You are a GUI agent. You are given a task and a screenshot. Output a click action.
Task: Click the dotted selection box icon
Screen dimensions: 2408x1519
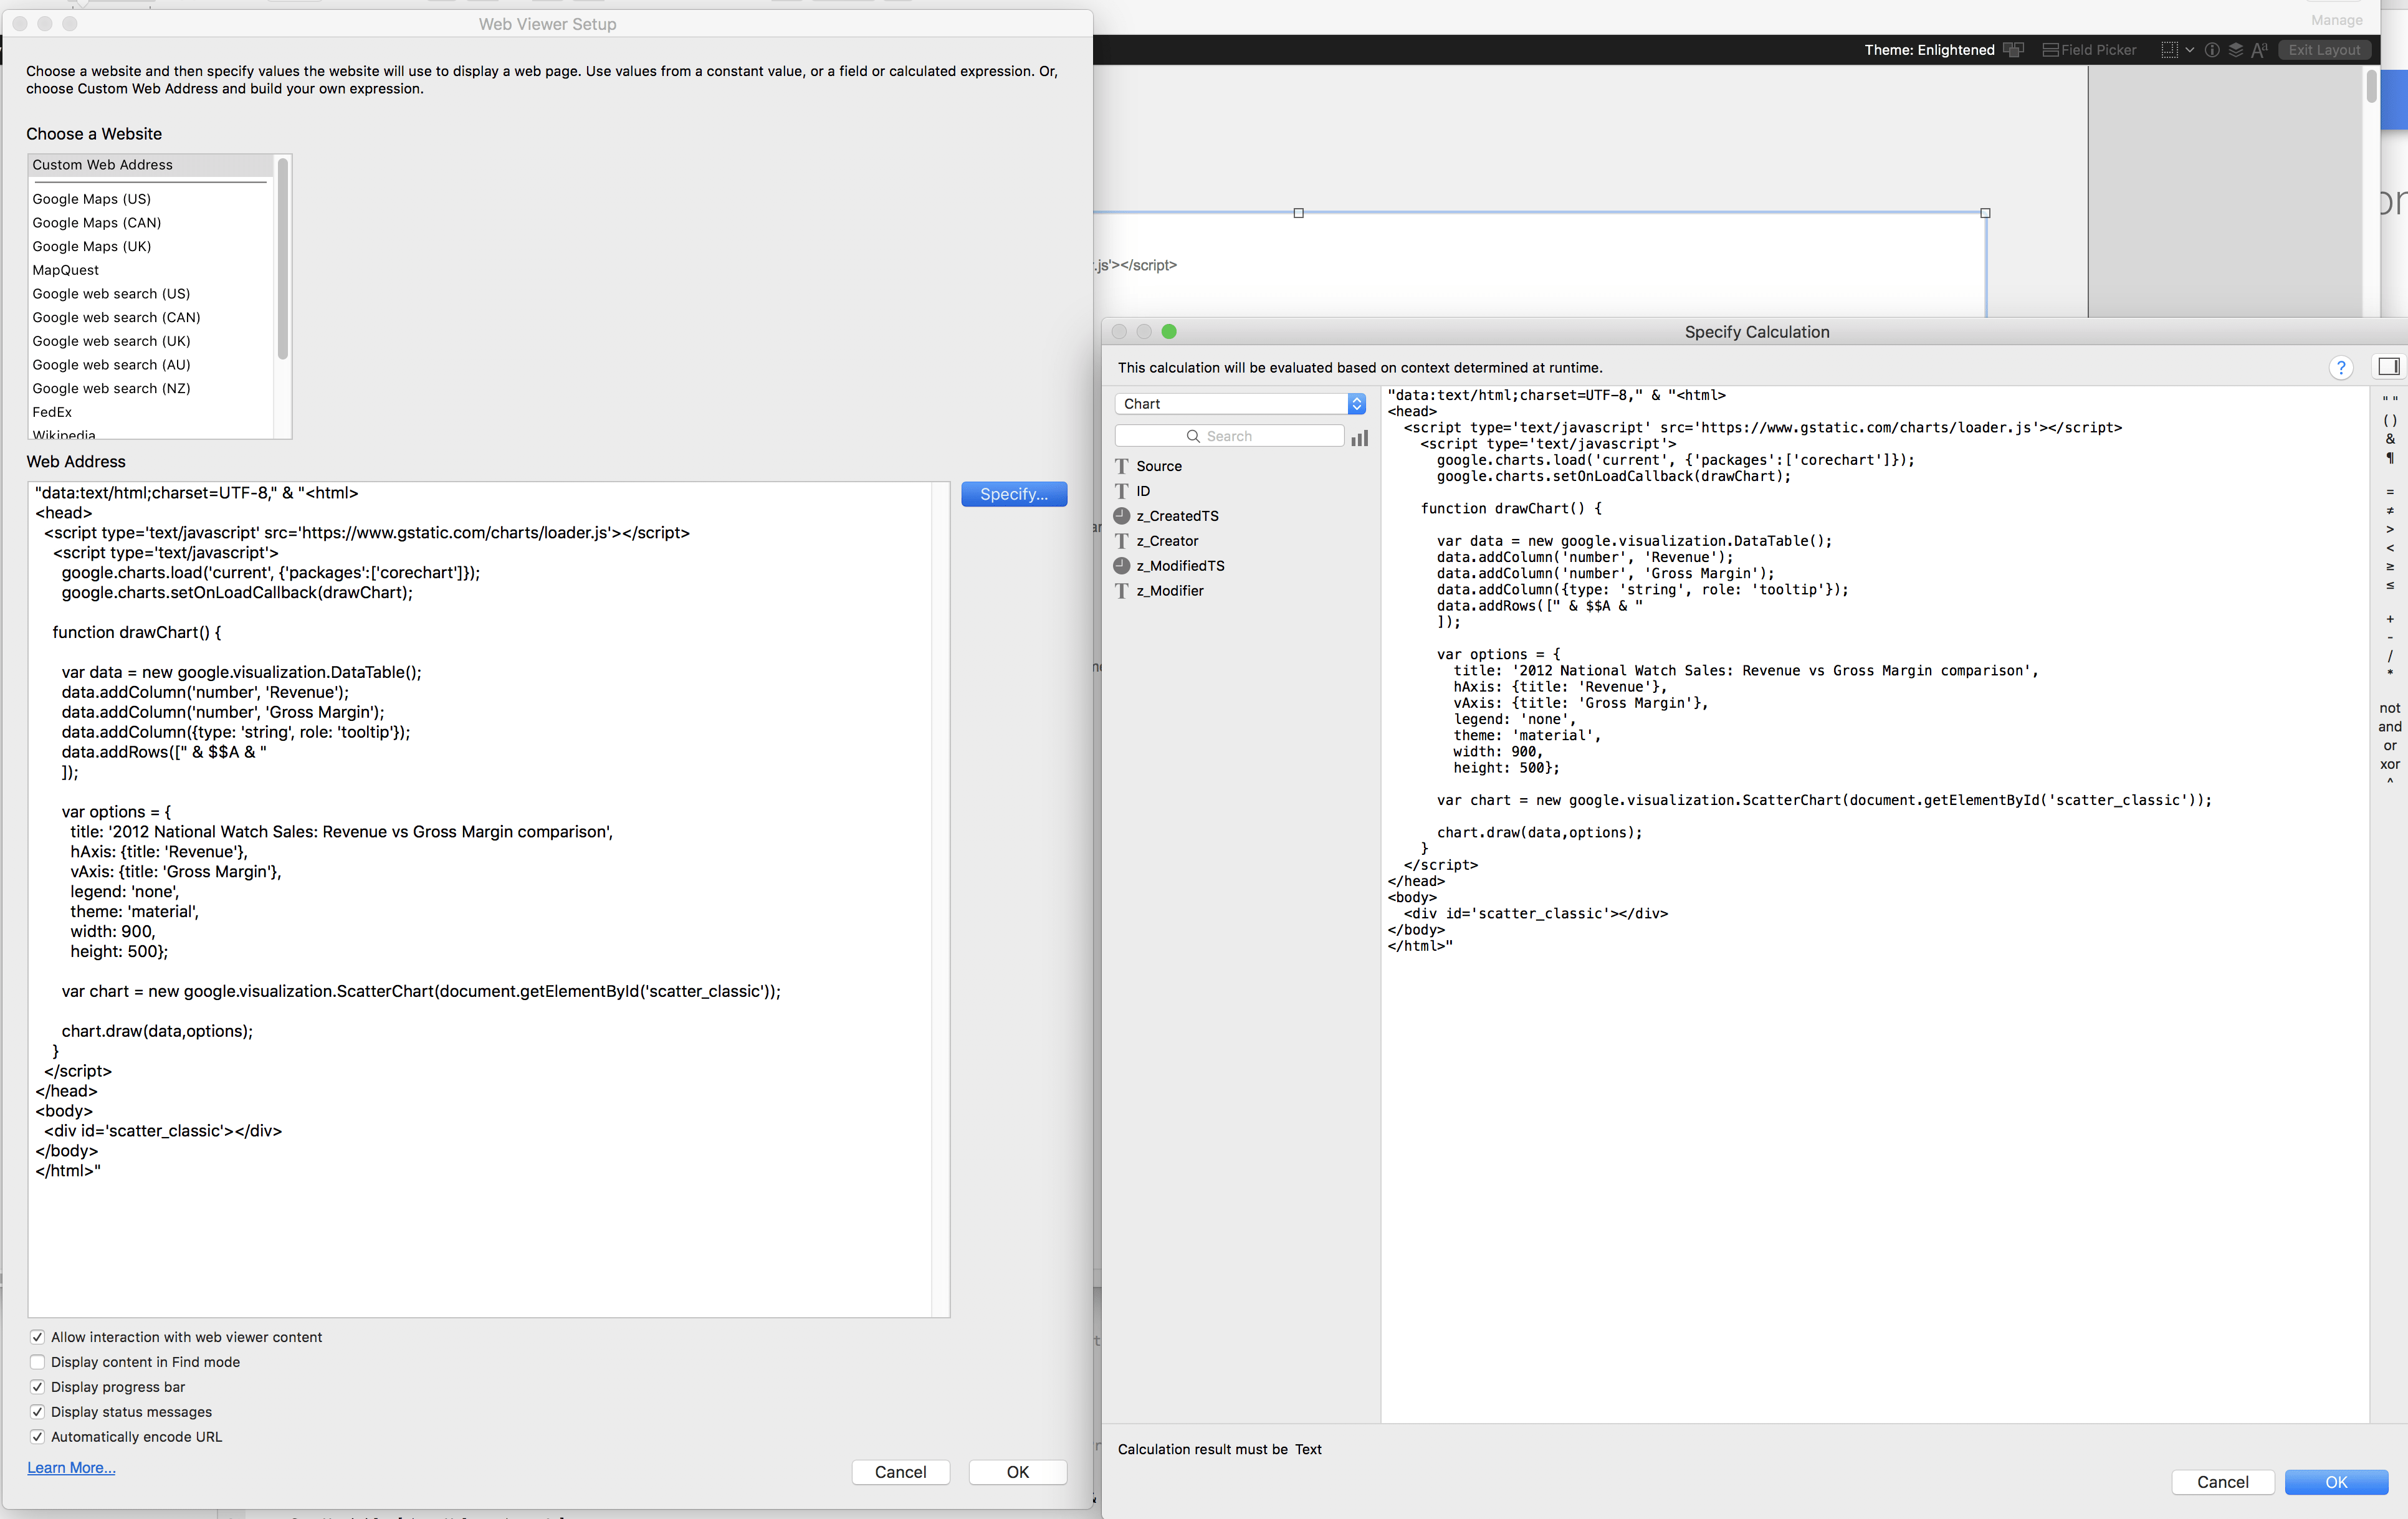tap(2168, 50)
